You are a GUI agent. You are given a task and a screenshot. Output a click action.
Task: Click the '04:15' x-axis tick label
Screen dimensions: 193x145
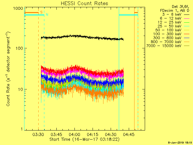93,134
